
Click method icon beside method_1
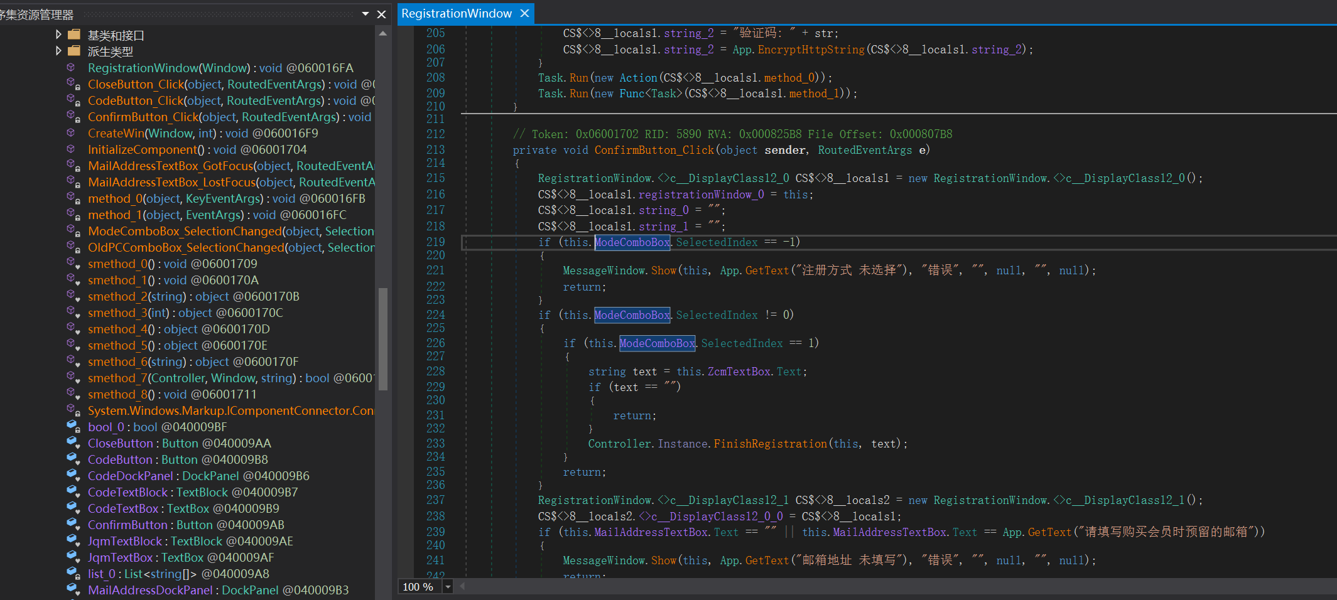[x=73, y=215]
